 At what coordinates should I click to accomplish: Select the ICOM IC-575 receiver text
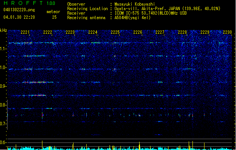tap(150, 13)
